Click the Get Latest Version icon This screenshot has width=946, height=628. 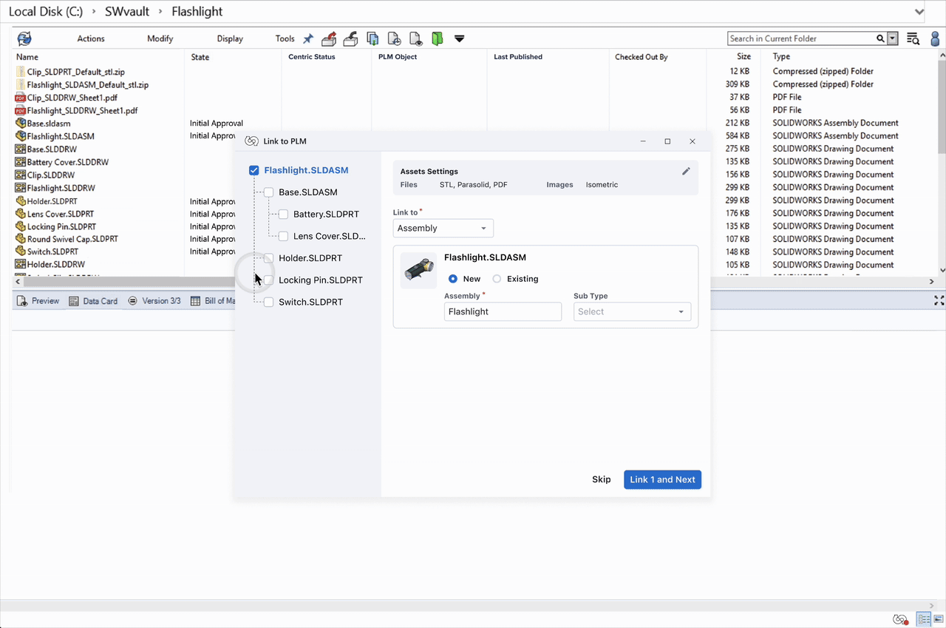tap(373, 38)
